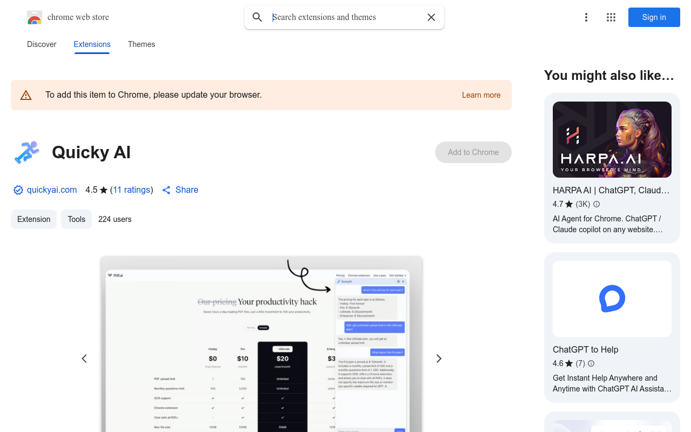Click the info icon next to HARPA rating
The height and width of the screenshot is (432, 691).
click(x=597, y=204)
